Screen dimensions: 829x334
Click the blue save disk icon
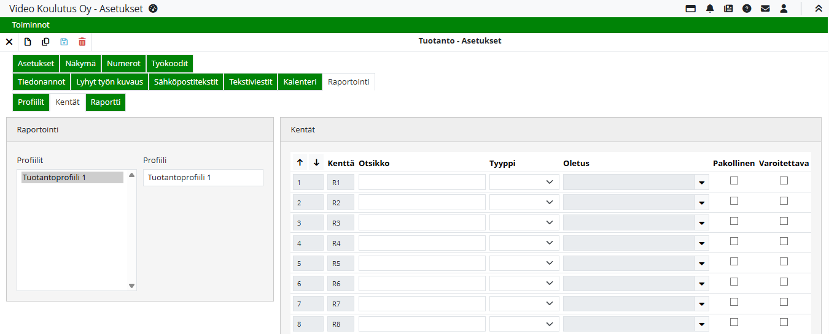point(64,42)
